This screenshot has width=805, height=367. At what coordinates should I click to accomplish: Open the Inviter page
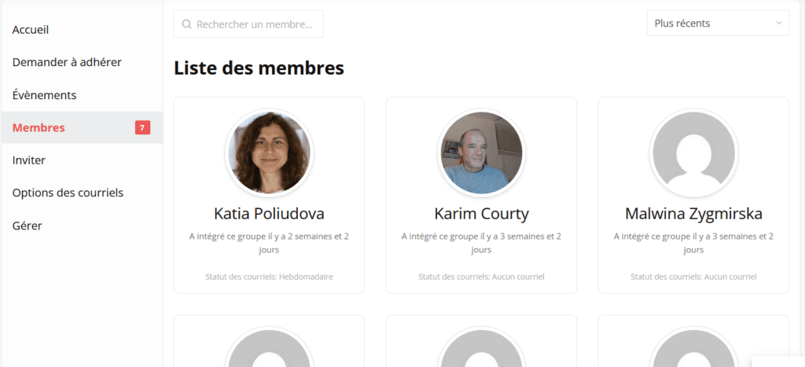click(x=29, y=160)
